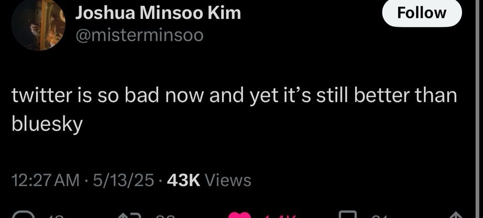The image size is (483, 218).
Task: Click the reply count next to bubble
Action: click(56, 217)
